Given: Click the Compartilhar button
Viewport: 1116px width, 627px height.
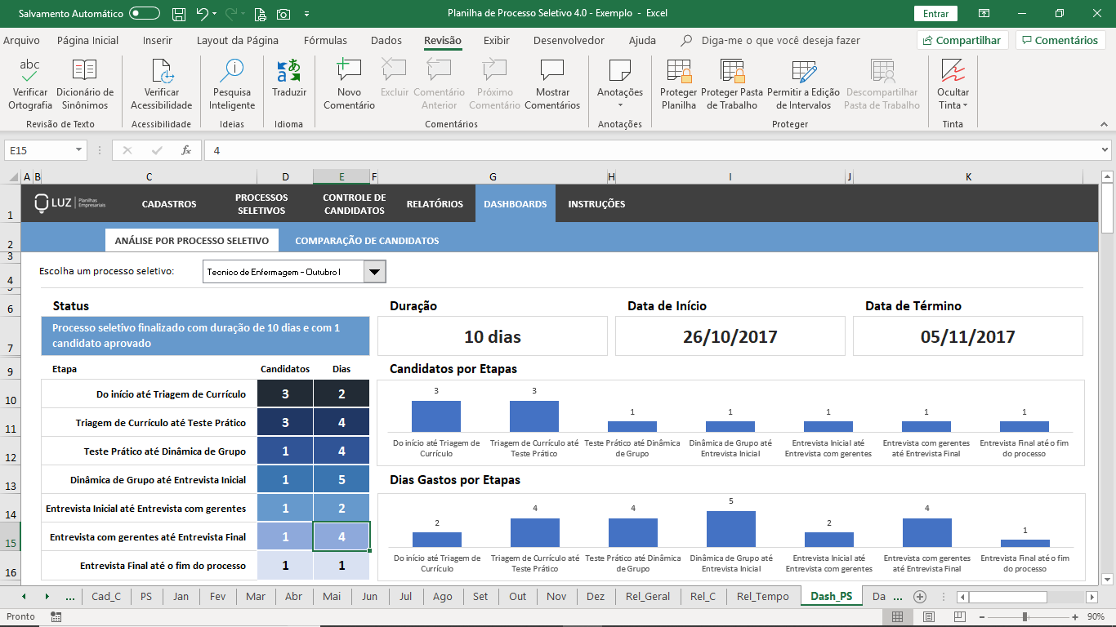Looking at the screenshot, I should pyautogui.click(x=962, y=40).
